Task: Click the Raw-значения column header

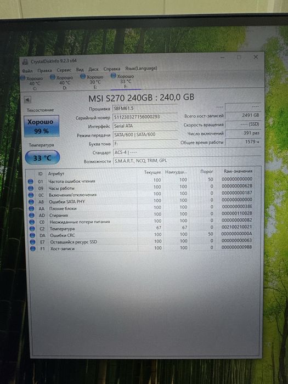Action: tap(238, 171)
